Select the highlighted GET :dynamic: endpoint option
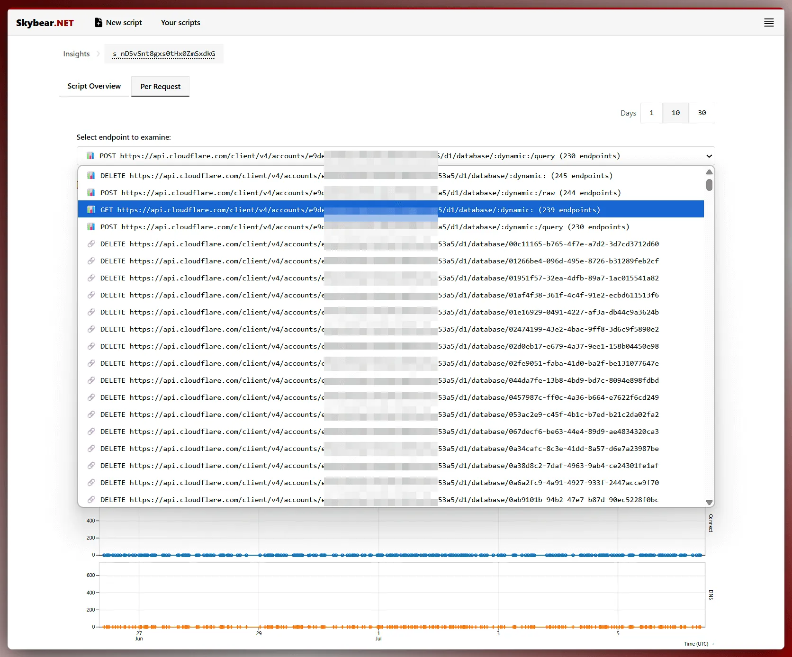 332,209
